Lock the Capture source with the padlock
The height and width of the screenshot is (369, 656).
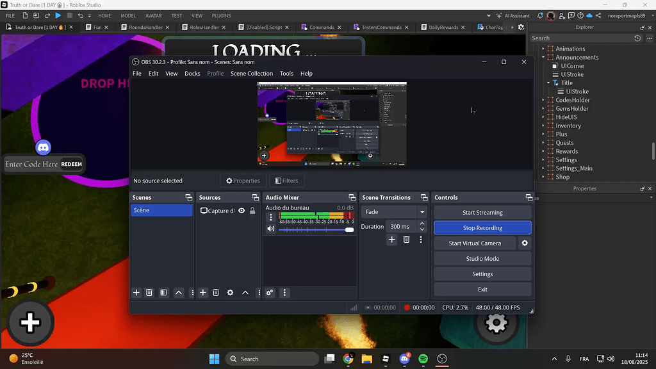pyautogui.click(x=251, y=210)
